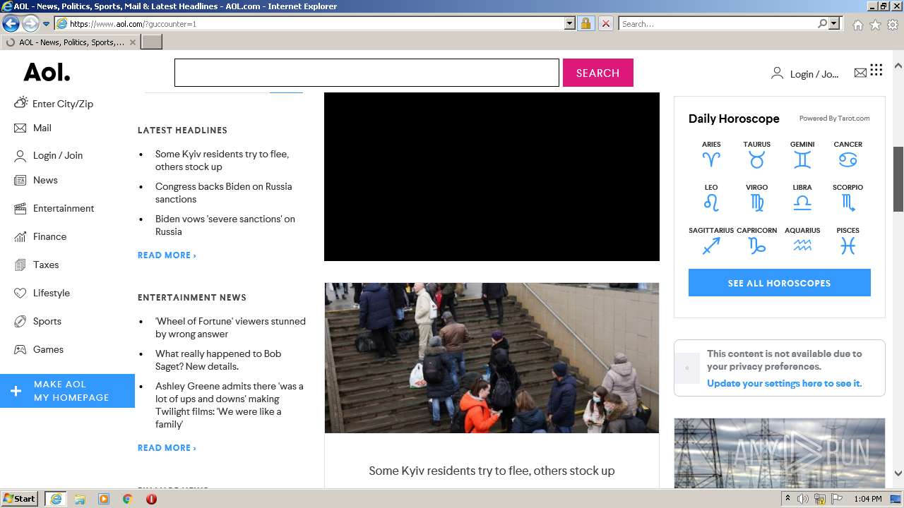Click the browser Back arrow button
The image size is (904, 508).
tap(11, 23)
